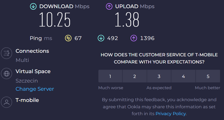Click the globe icon beside Virtual Space
The height and width of the screenshot is (120, 224).
(6, 74)
